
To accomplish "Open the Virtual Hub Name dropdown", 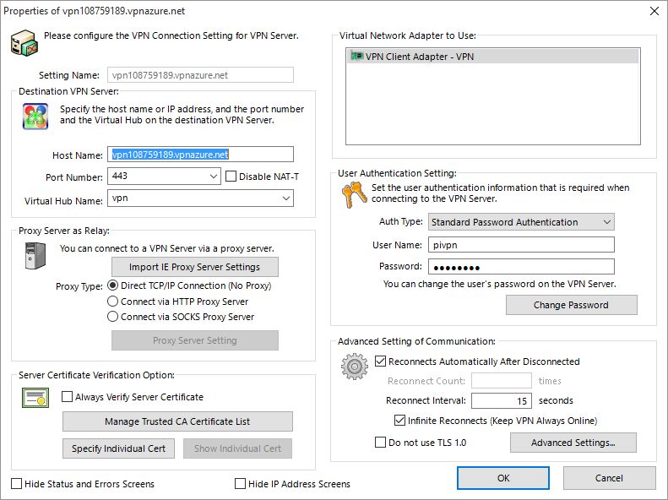I will click(x=285, y=198).
